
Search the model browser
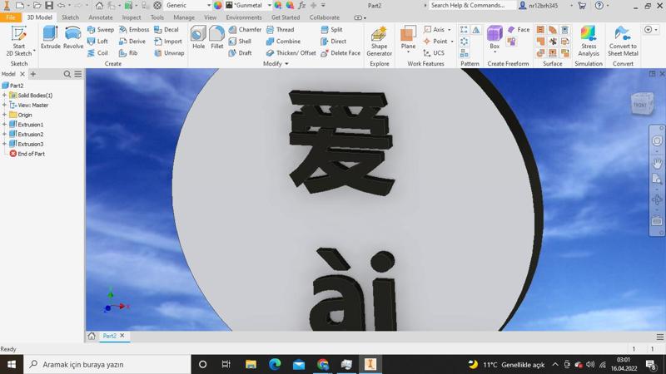click(67, 74)
